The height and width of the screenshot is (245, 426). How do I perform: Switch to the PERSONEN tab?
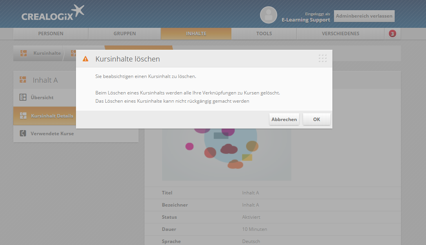(x=51, y=34)
